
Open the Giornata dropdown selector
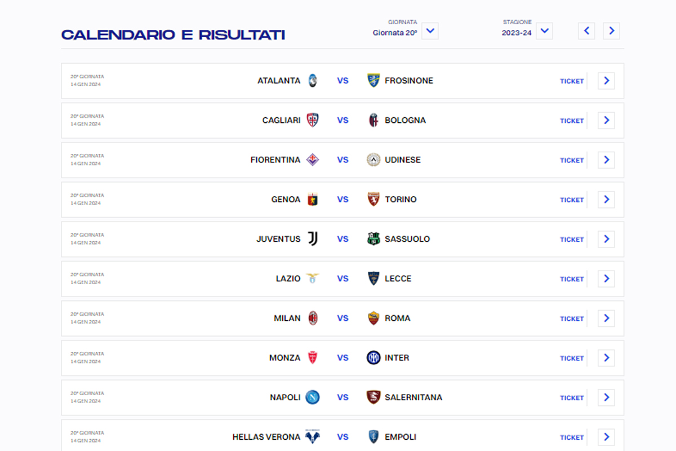[x=430, y=31]
